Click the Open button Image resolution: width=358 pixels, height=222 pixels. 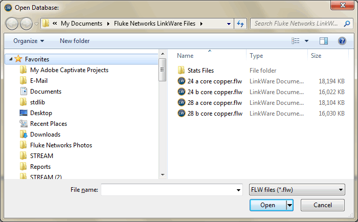click(268, 205)
